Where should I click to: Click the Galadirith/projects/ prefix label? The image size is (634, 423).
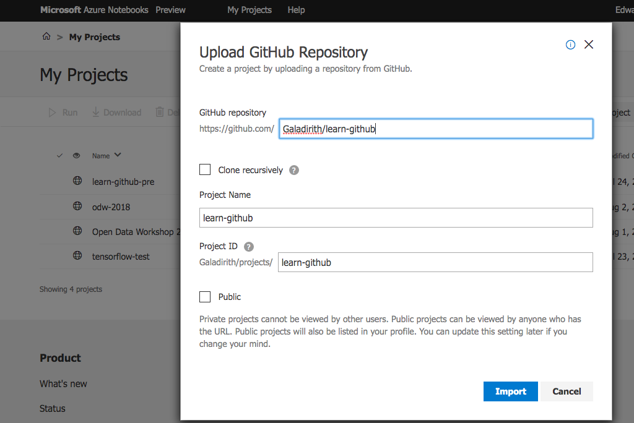(x=236, y=262)
